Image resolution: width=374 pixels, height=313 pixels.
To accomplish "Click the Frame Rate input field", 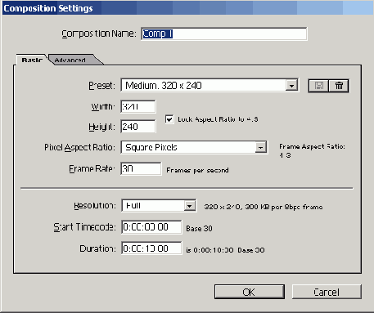I will 141,168.
